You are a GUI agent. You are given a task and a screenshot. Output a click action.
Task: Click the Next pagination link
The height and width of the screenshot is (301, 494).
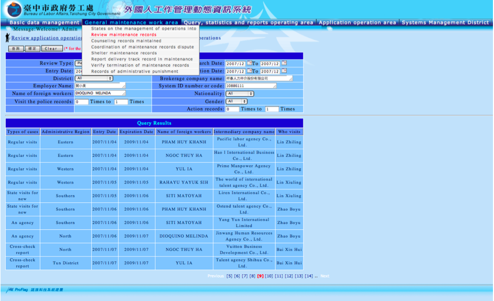(x=325, y=276)
